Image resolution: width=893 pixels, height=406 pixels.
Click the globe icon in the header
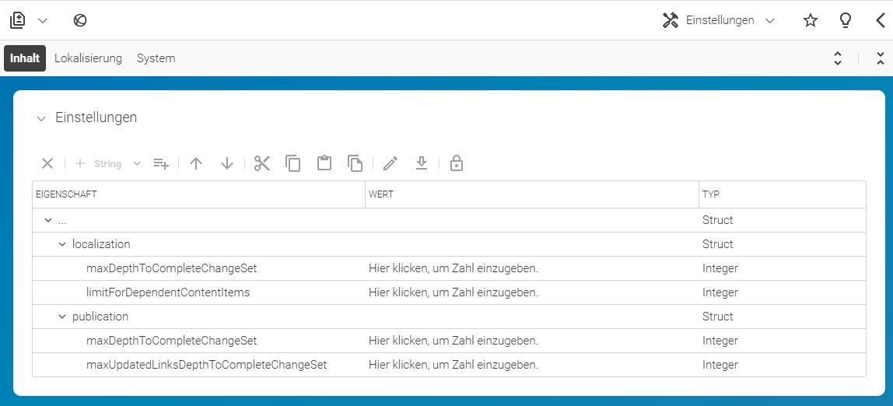80,20
